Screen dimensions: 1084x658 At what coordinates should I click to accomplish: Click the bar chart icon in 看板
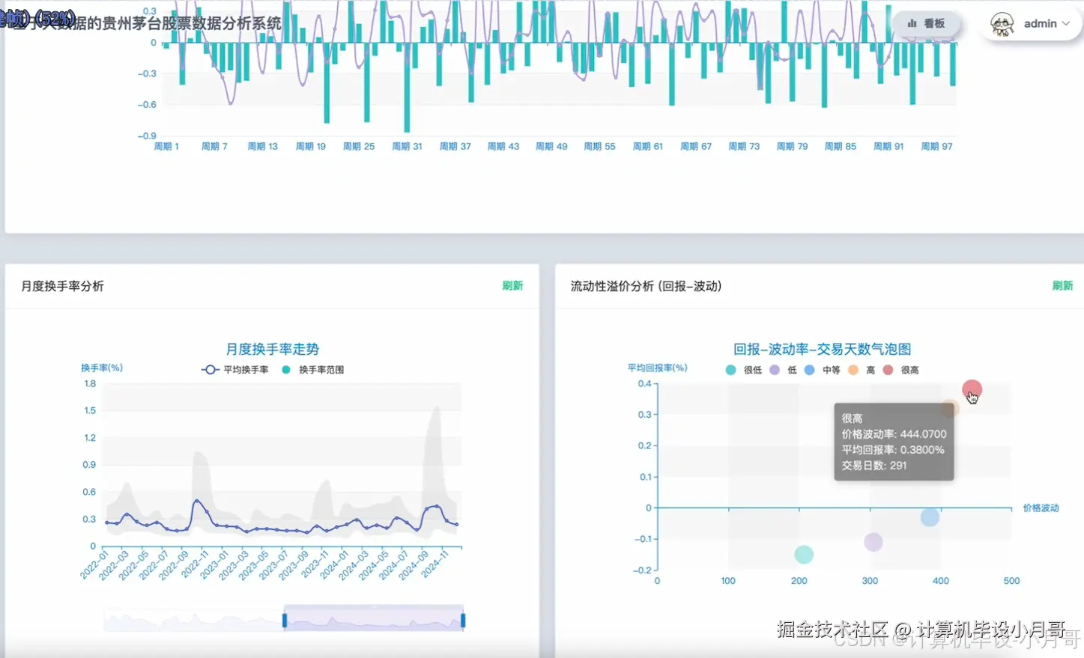coord(912,24)
